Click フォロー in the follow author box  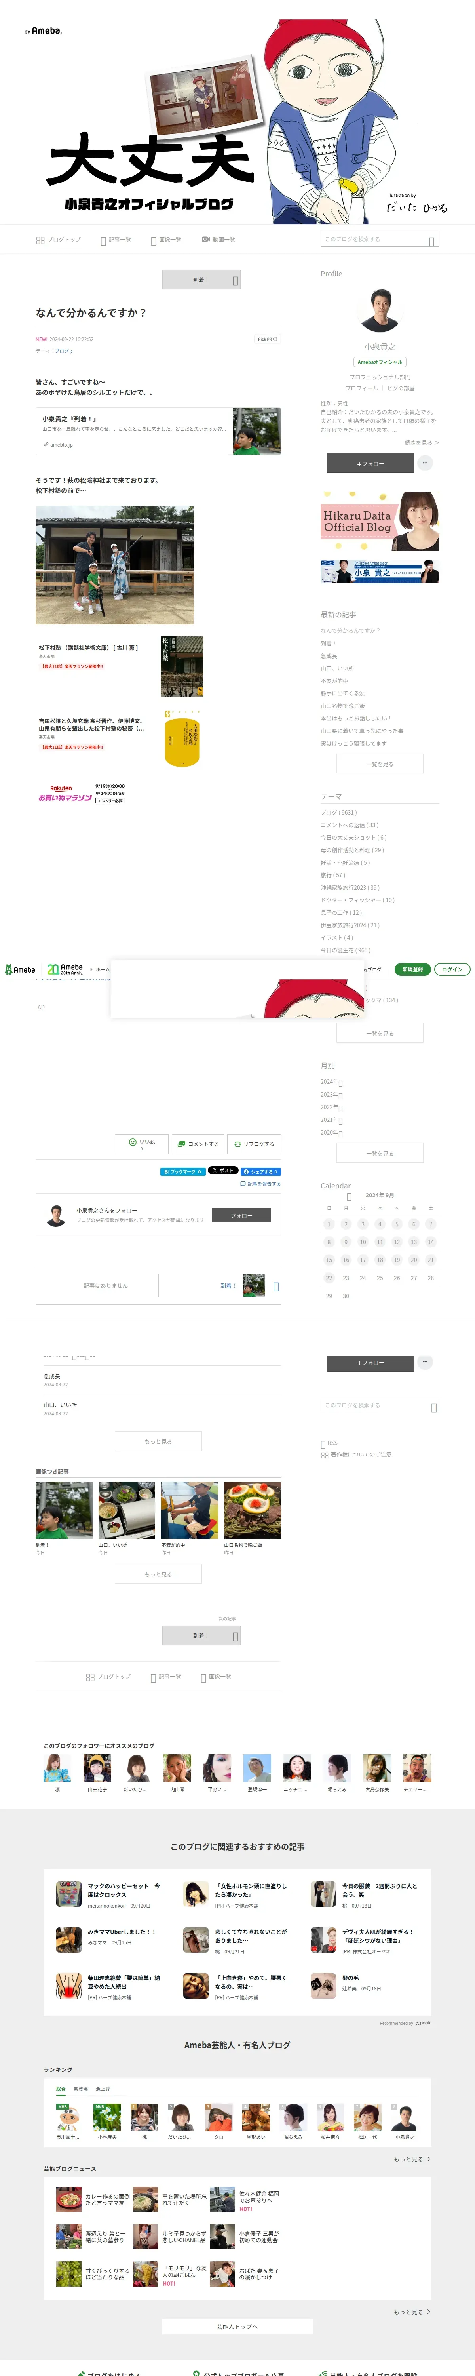pos(241,1216)
